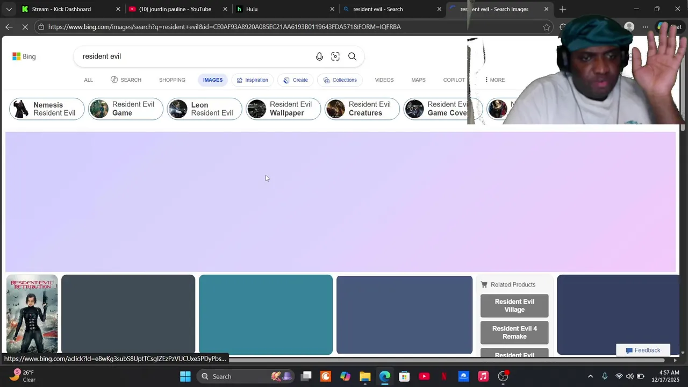
Task: Click Resident Evil Village related product
Action: (x=514, y=306)
